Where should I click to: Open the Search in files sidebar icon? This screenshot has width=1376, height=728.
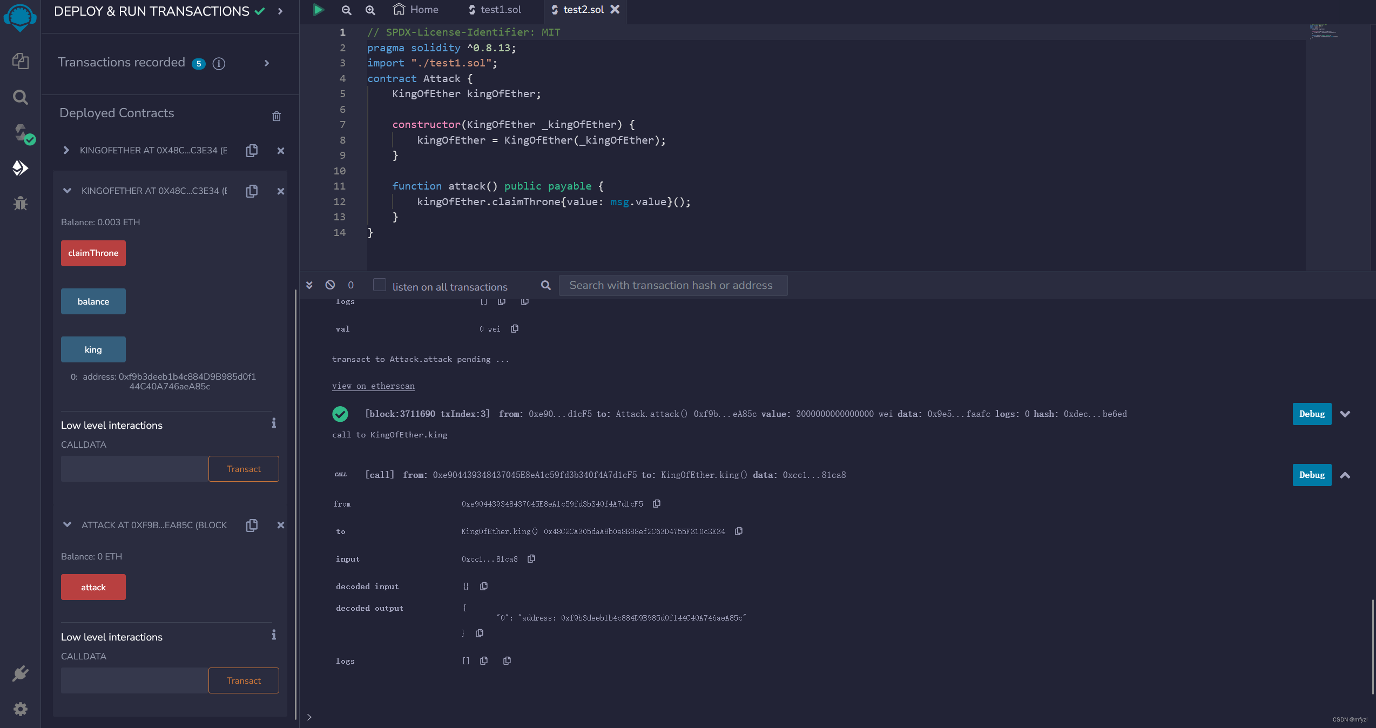point(20,97)
